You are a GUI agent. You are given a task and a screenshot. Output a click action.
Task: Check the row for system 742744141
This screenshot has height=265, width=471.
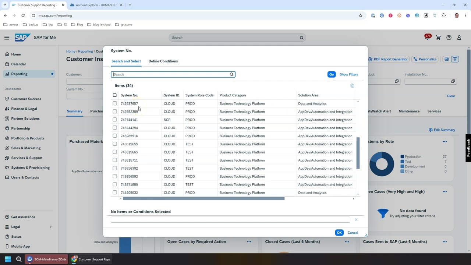point(115,120)
